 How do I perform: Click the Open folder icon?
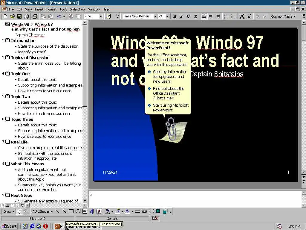click(12, 16)
